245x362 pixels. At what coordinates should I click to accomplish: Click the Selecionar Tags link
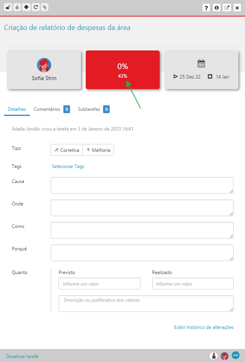68,166
